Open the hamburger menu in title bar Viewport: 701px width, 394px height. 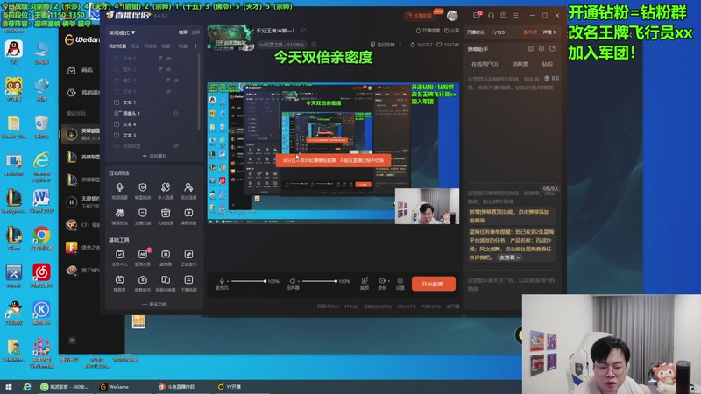click(x=516, y=15)
